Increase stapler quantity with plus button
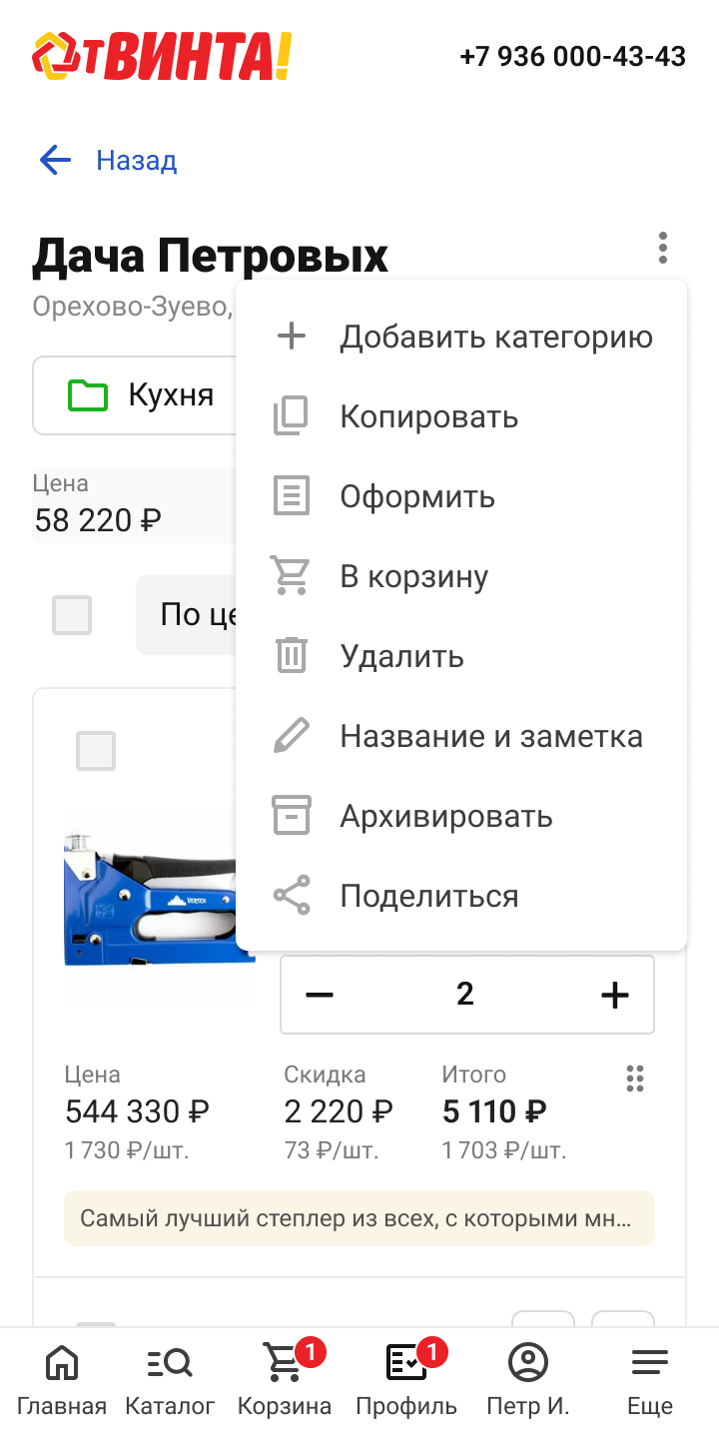 [614, 995]
